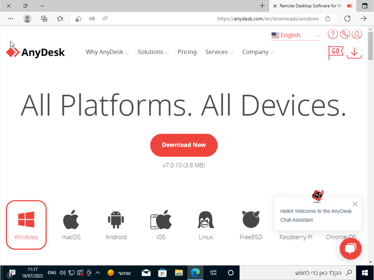Click the GO flag icon

[336, 53]
